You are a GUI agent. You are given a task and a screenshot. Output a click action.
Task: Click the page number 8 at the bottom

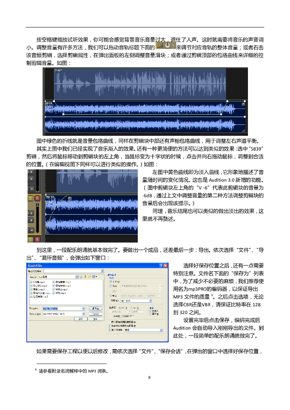[149, 377]
